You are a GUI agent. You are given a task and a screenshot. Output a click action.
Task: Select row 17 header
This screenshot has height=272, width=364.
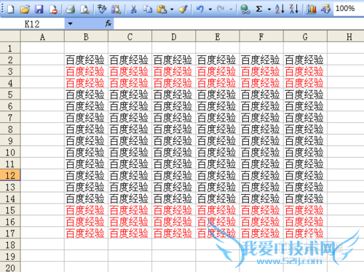pos(10,233)
